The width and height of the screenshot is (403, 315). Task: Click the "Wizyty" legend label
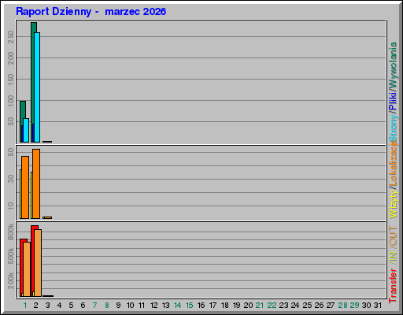(x=393, y=203)
